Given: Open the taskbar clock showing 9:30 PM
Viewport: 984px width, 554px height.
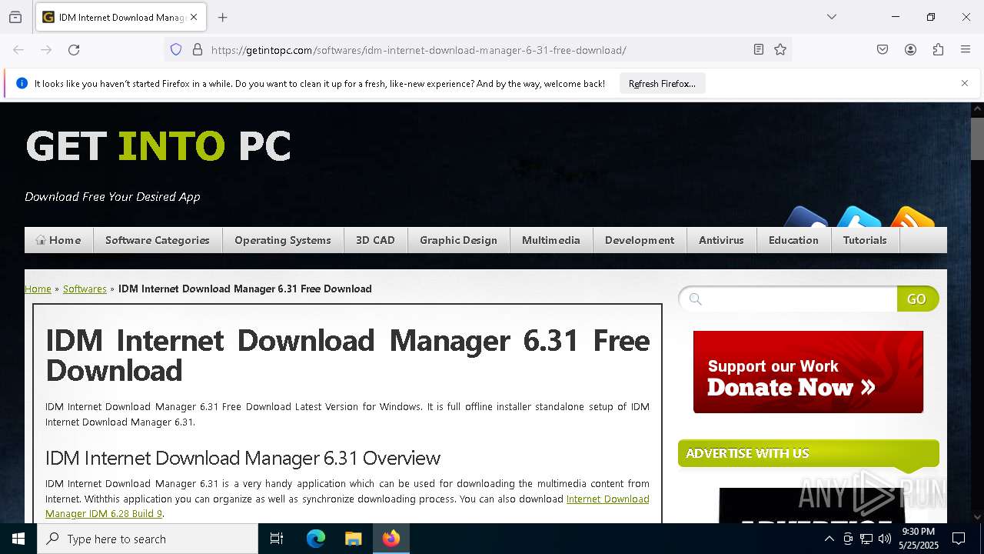Looking at the screenshot, I should coord(917,539).
